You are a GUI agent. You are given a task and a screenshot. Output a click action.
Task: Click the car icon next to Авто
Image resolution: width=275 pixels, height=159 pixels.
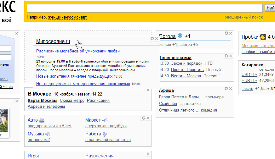(42, 120)
